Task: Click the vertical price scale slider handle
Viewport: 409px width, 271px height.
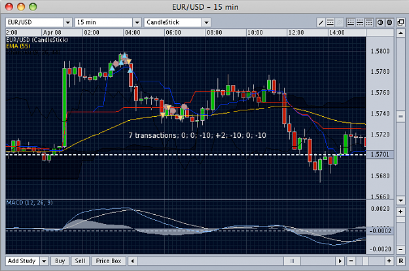Action: [400, 116]
